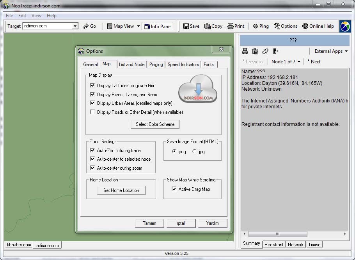Viewport: 355px width, 260px height.
Task: Click the Copy clipboard icon in toolbar
Action: coord(208,26)
